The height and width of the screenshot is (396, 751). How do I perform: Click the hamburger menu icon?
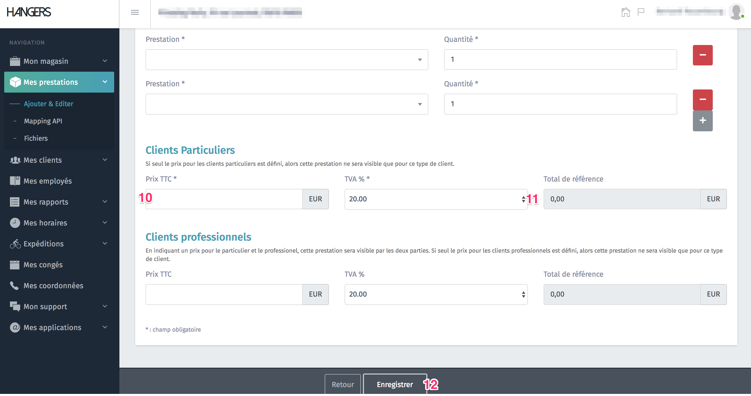[x=135, y=12]
